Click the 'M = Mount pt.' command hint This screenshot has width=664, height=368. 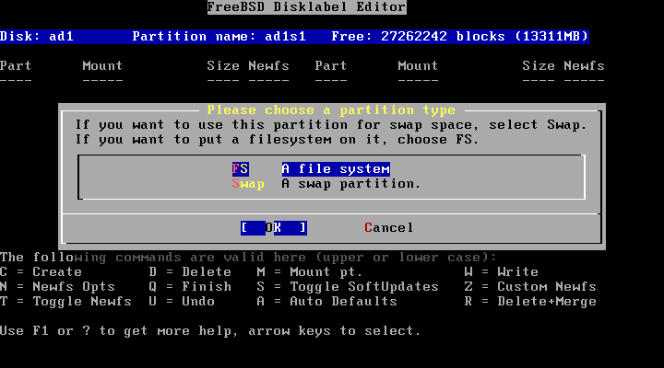pos(310,271)
